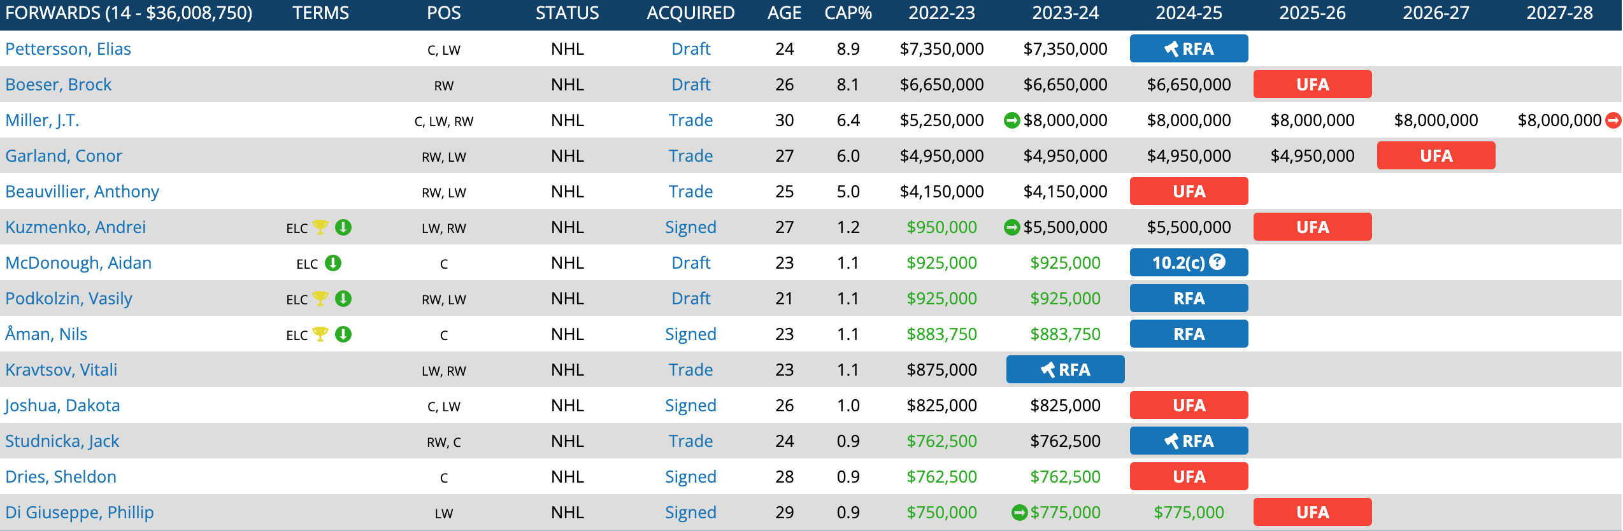Click Boeser's red UFA badge
This screenshot has height=531, width=1623.
(x=1312, y=84)
